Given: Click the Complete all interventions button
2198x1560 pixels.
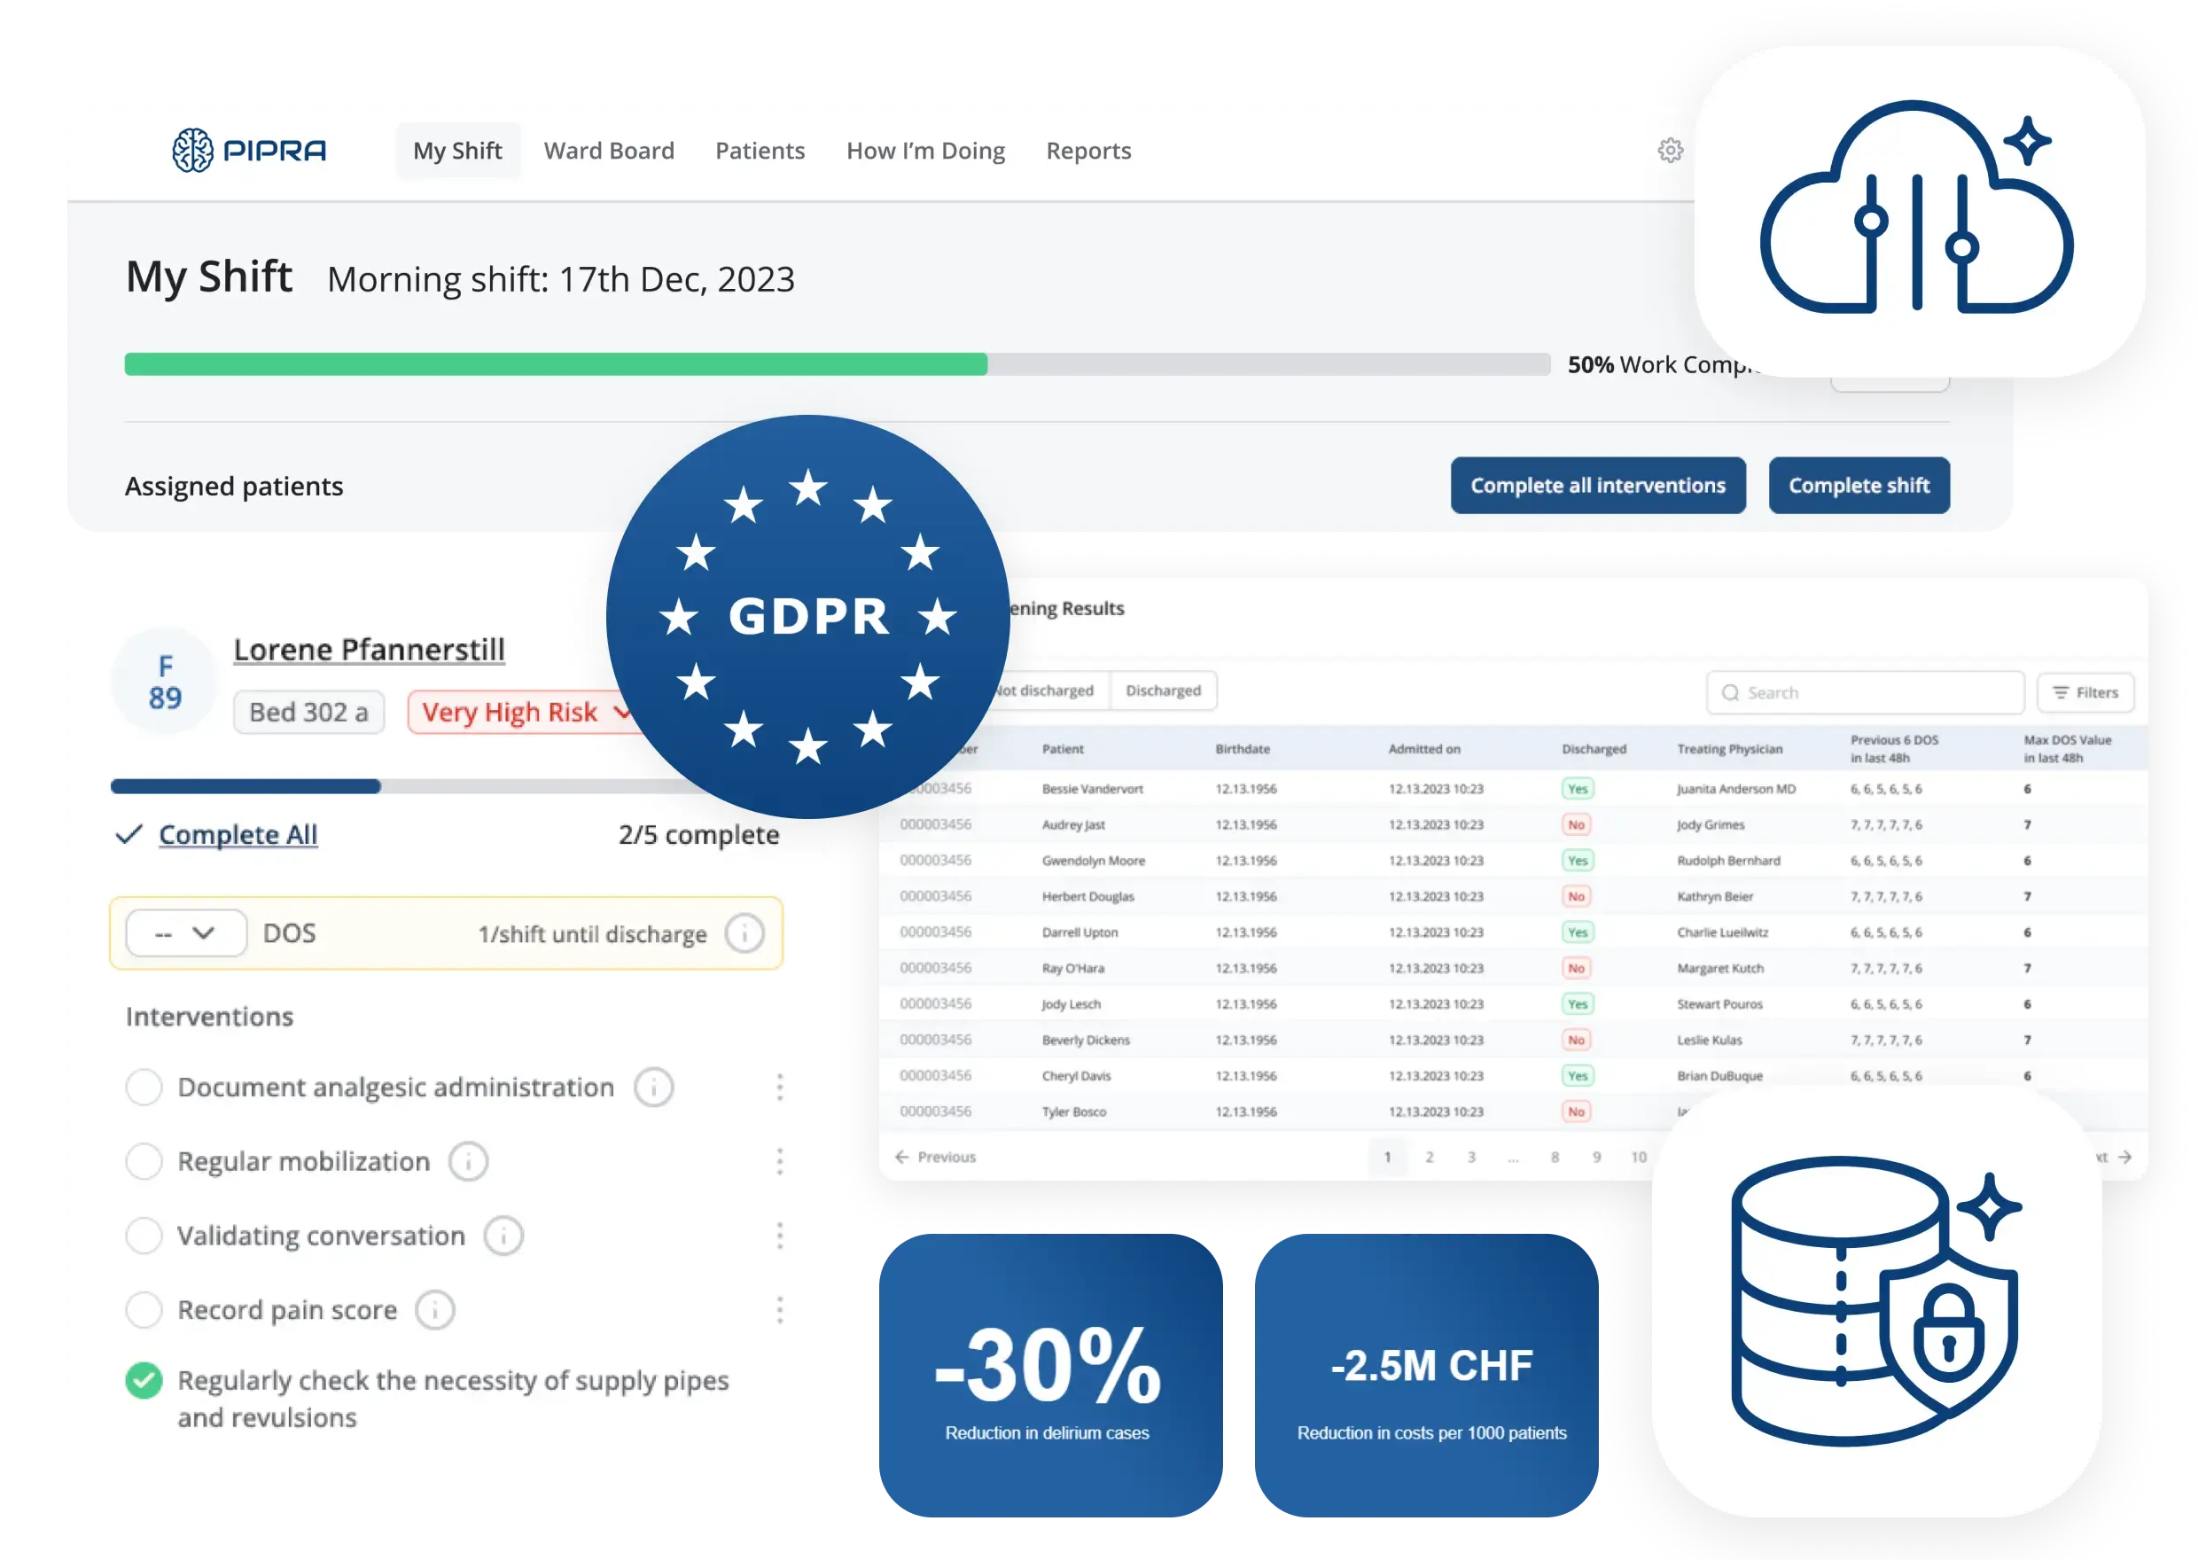Looking at the screenshot, I should [x=1598, y=485].
